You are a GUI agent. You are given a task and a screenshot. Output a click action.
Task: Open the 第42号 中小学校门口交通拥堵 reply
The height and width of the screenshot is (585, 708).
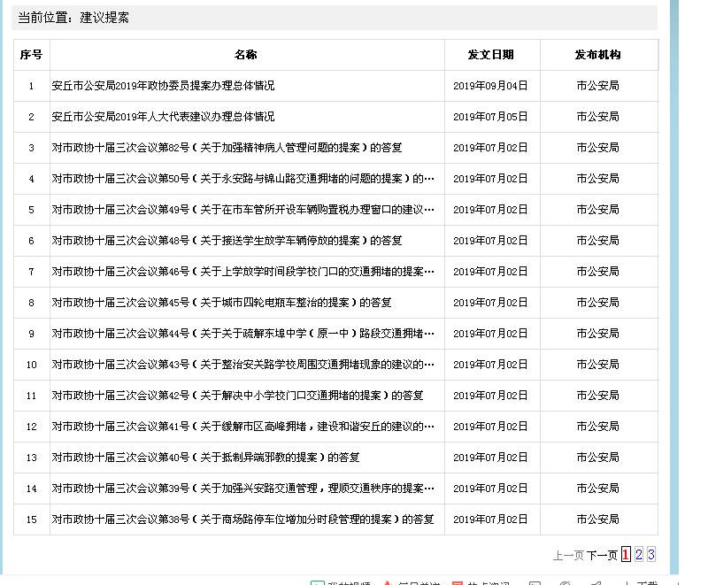click(x=237, y=396)
